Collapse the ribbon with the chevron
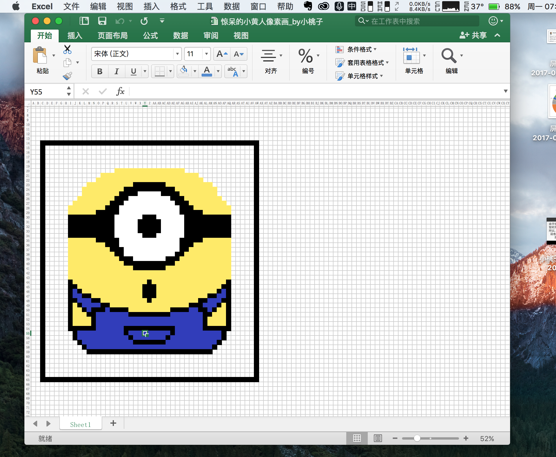Viewport: 556px width, 457px height. (x=497, y=35)
